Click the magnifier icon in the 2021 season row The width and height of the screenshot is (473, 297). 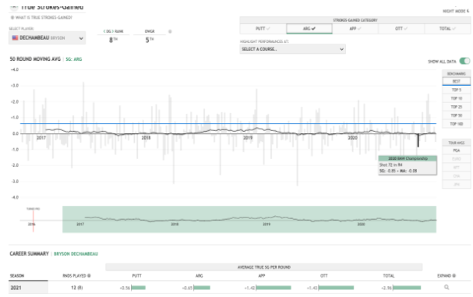tap(447, 288)
